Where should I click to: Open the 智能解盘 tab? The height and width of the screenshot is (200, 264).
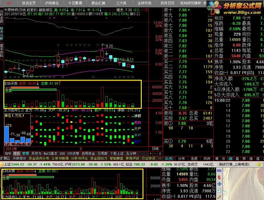pos(116,158)
